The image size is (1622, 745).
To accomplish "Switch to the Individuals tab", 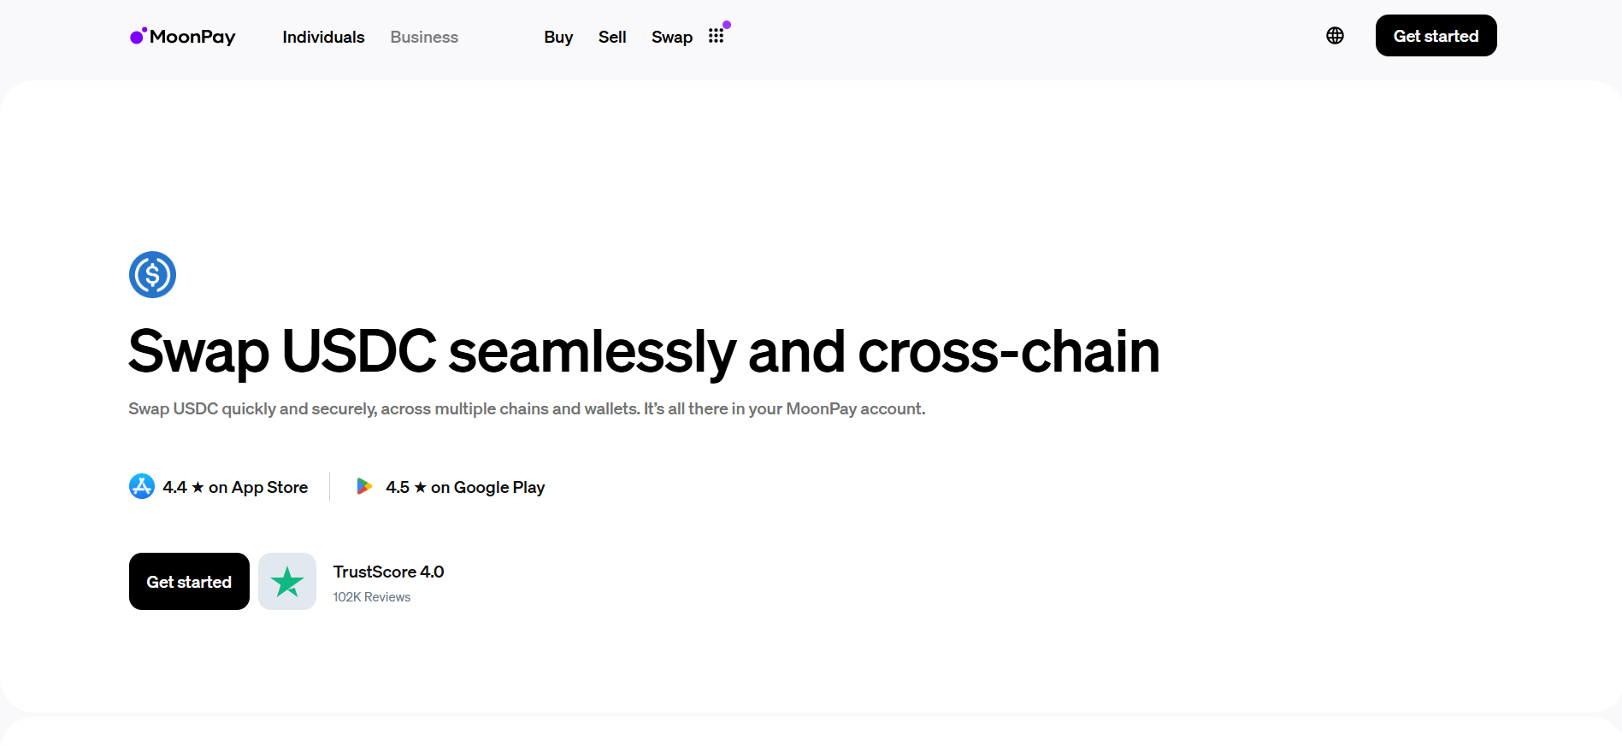I will 323,37.
